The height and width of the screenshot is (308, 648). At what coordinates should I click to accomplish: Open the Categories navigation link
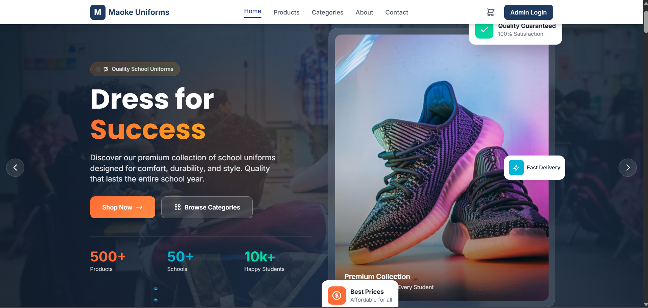pyautogui.click(x=327, y=12)
